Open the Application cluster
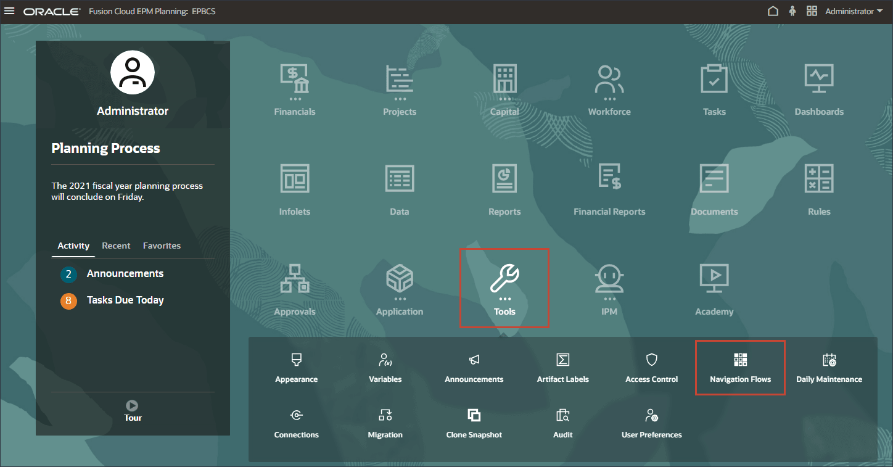 (400, 290)
